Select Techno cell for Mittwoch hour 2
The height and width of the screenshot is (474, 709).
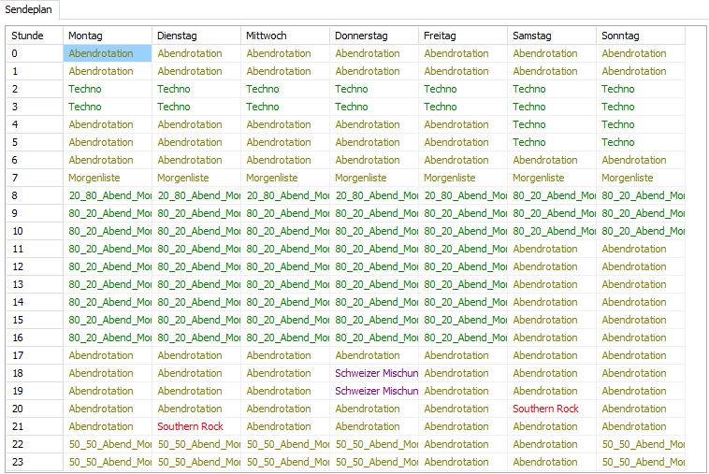point(284,89)
